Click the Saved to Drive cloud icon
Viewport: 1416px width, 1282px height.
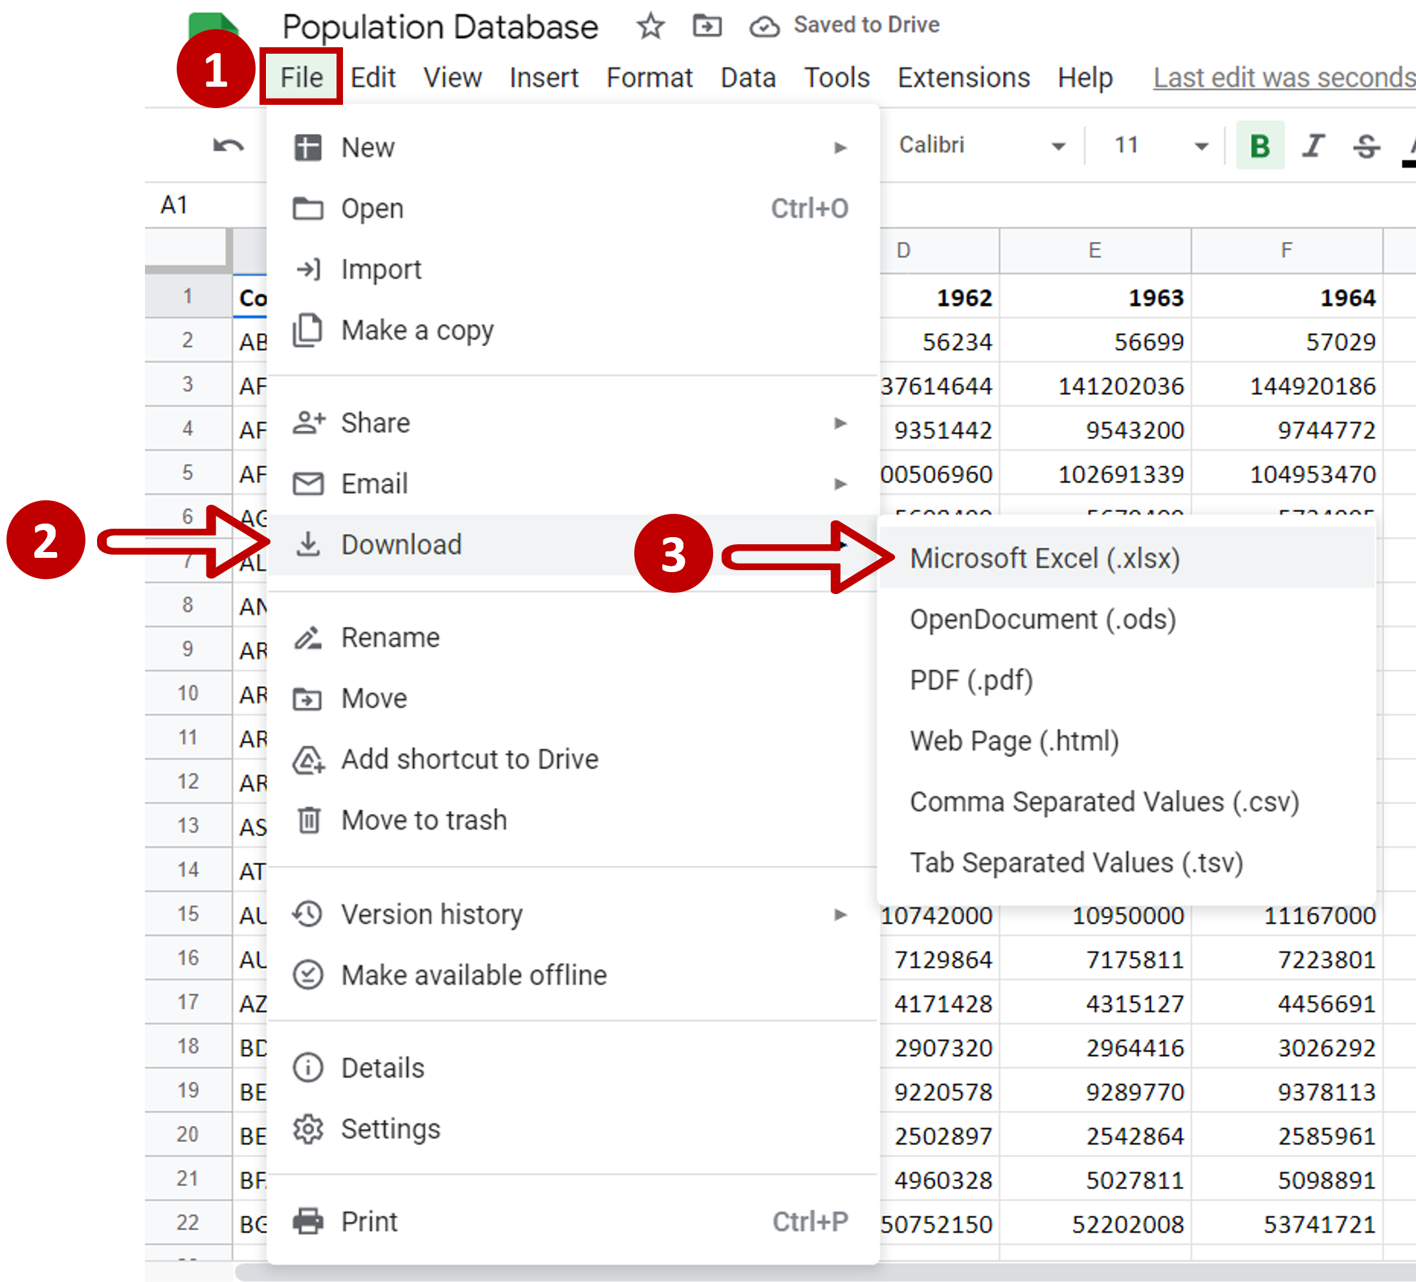tap(764, 27)
